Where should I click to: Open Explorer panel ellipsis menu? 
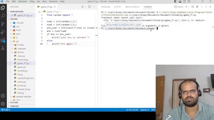32,7
